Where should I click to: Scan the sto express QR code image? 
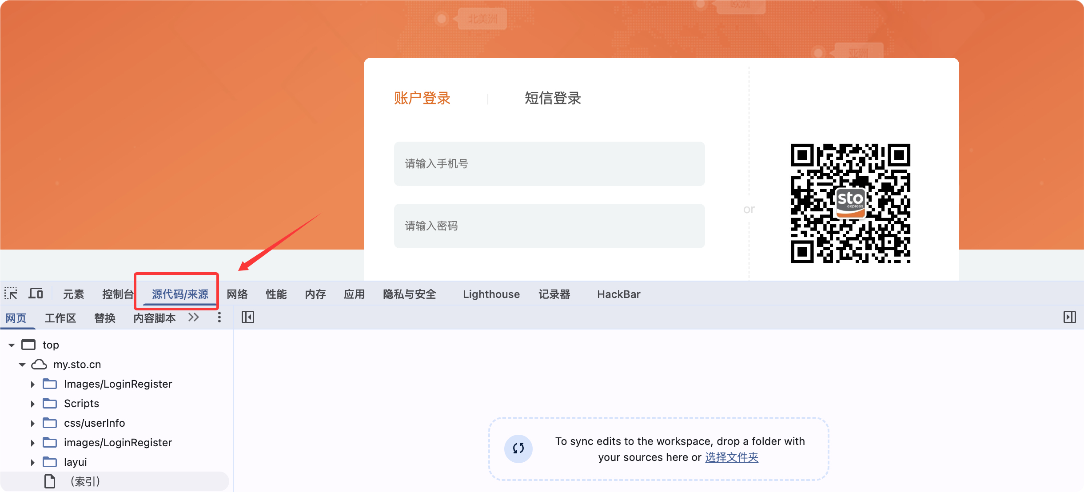(x=850, y=204)
